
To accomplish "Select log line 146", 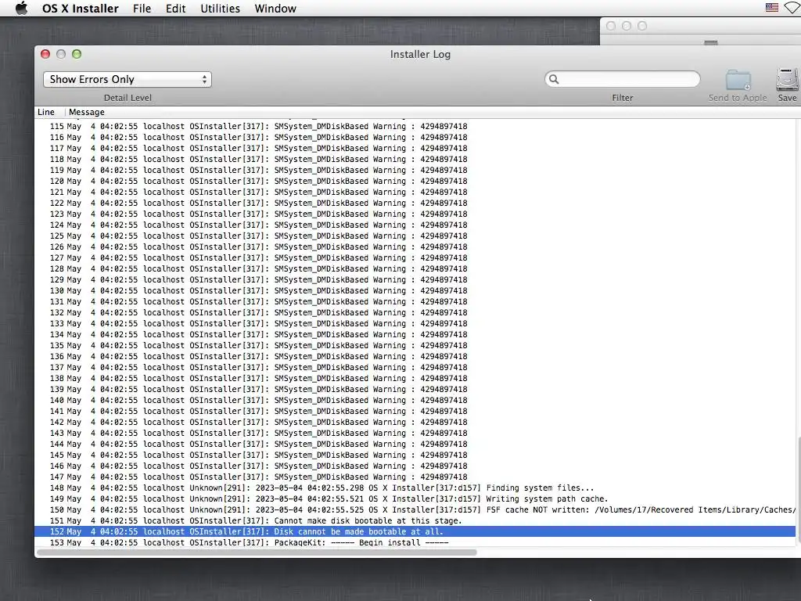I will [415, 466].
